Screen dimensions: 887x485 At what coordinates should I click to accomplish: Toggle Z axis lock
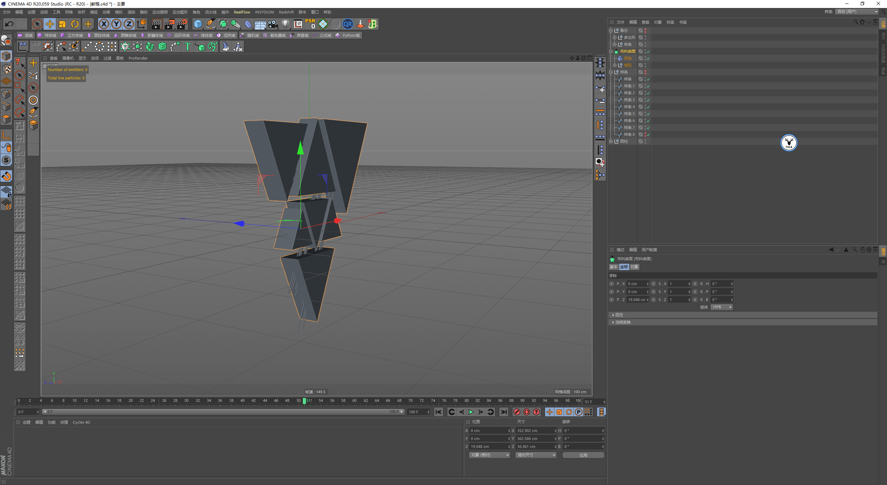(x=129, y=24)
